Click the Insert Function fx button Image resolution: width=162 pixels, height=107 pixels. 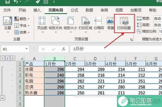(x=64, y=49)
